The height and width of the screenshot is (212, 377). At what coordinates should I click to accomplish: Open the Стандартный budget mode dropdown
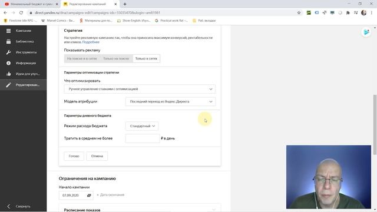point(142,126)
